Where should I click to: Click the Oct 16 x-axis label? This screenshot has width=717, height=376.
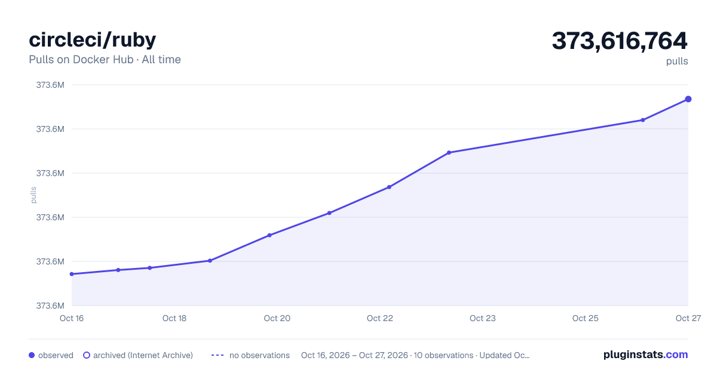[x=72, y=318]
